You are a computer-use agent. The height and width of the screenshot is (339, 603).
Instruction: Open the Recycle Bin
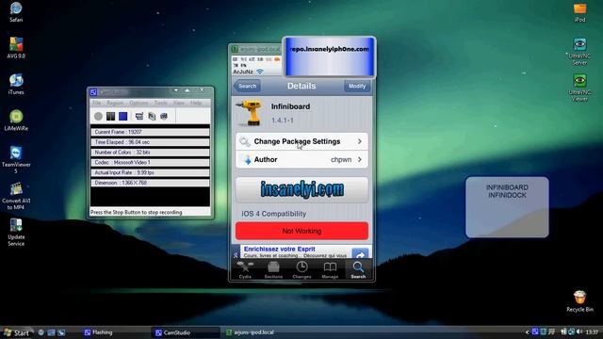click(x=580, y=301)
